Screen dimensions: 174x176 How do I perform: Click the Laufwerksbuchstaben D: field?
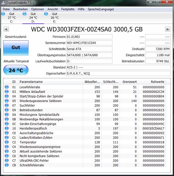89,61
